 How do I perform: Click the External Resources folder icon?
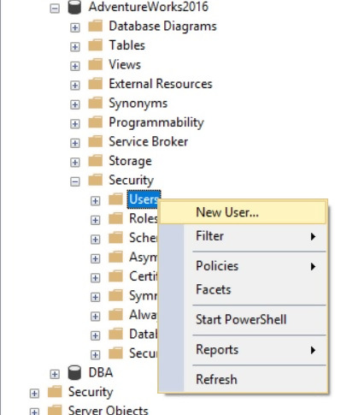(x=96, y=84)
